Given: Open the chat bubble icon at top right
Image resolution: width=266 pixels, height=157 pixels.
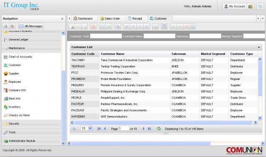Looking at the screenshot, I should click(x=260, y=7).
